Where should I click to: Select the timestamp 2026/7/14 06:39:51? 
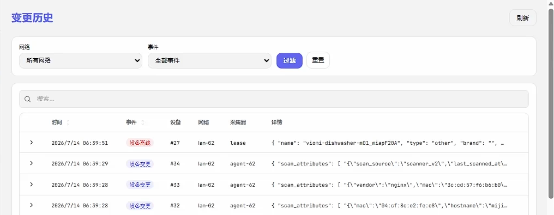pos(80,143)
